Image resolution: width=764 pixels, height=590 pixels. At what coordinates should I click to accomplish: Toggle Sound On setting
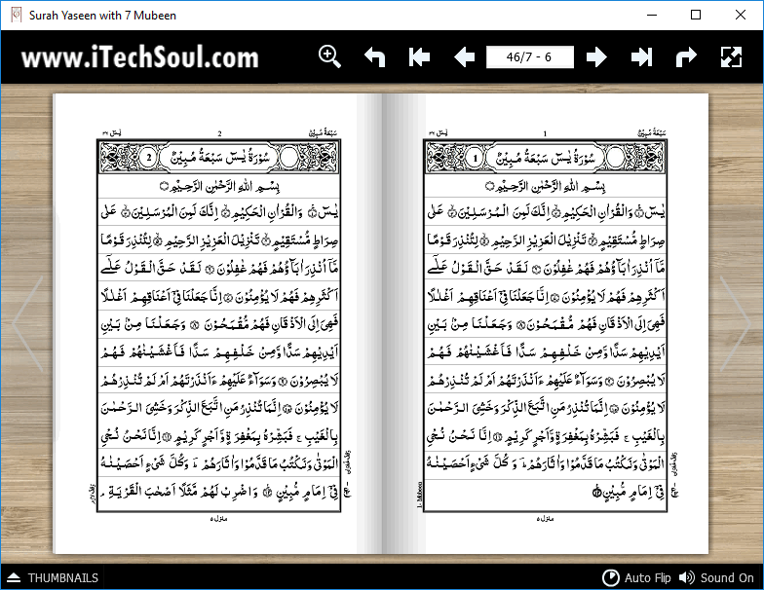716,578
